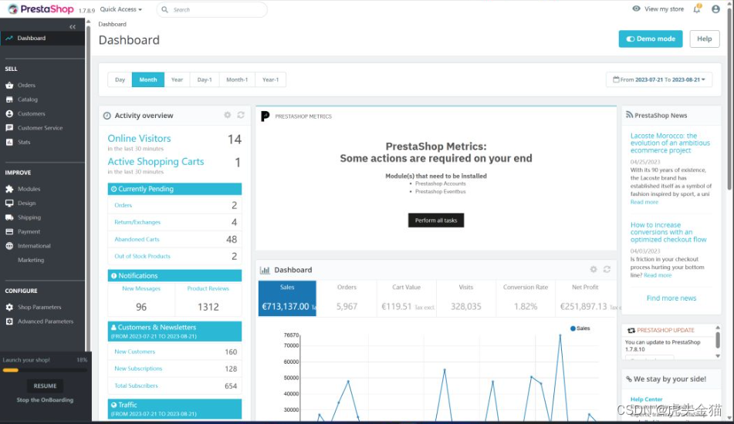This screenshot has height=424, width=734.
Task: Open Return/Exchanges pending row
Action: click(174, 222)
